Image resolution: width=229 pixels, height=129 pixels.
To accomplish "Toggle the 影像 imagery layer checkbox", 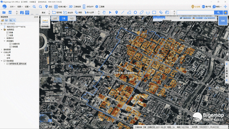I will tap(8, 32).
